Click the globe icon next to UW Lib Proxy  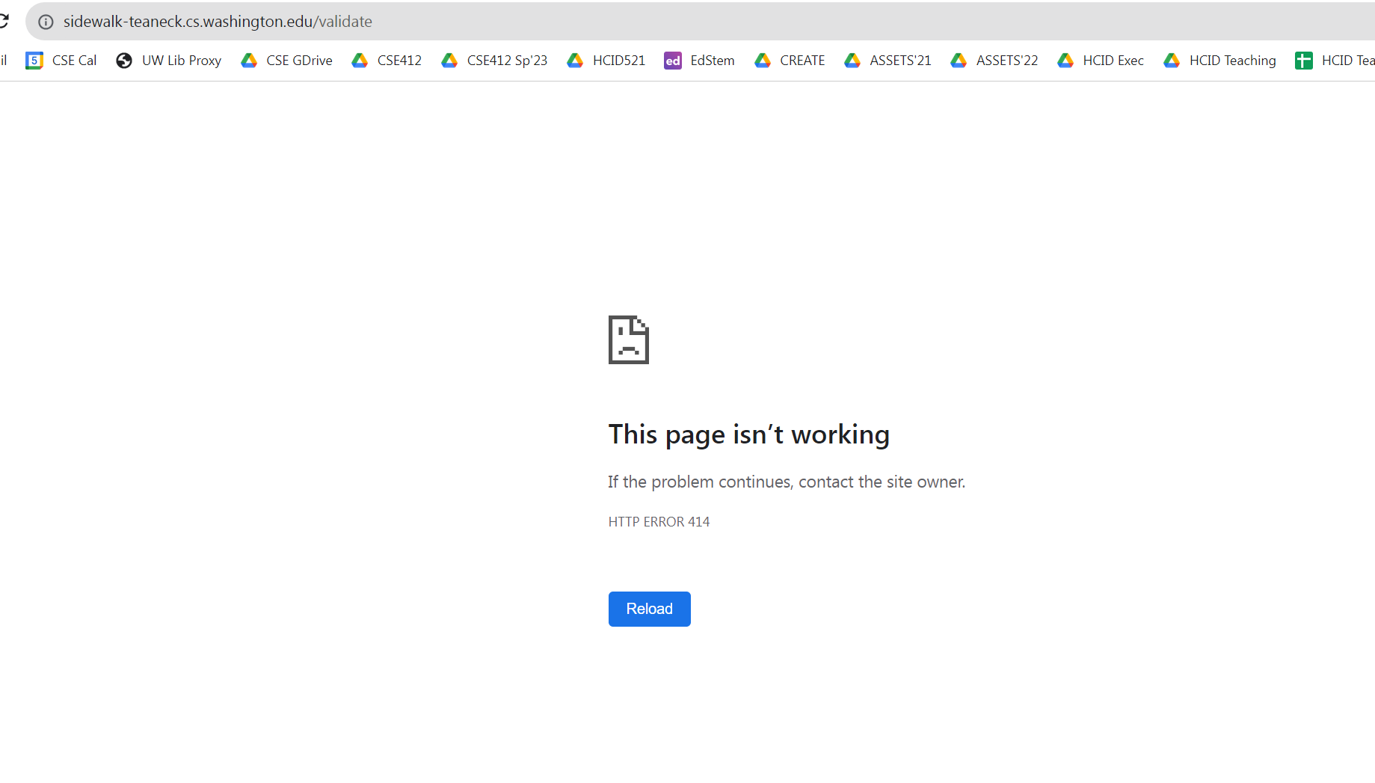123,61
